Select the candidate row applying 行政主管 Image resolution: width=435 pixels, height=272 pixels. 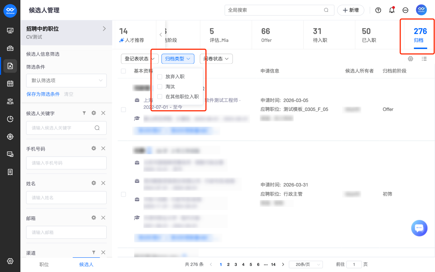pyautogui.click(x=123, y=194)
